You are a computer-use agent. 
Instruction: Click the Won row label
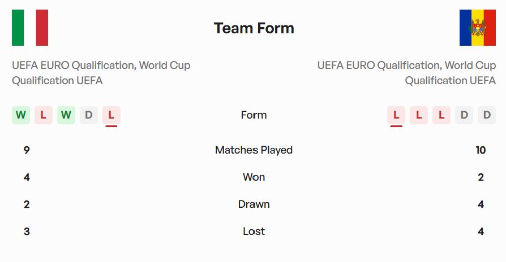pos(254,177)
